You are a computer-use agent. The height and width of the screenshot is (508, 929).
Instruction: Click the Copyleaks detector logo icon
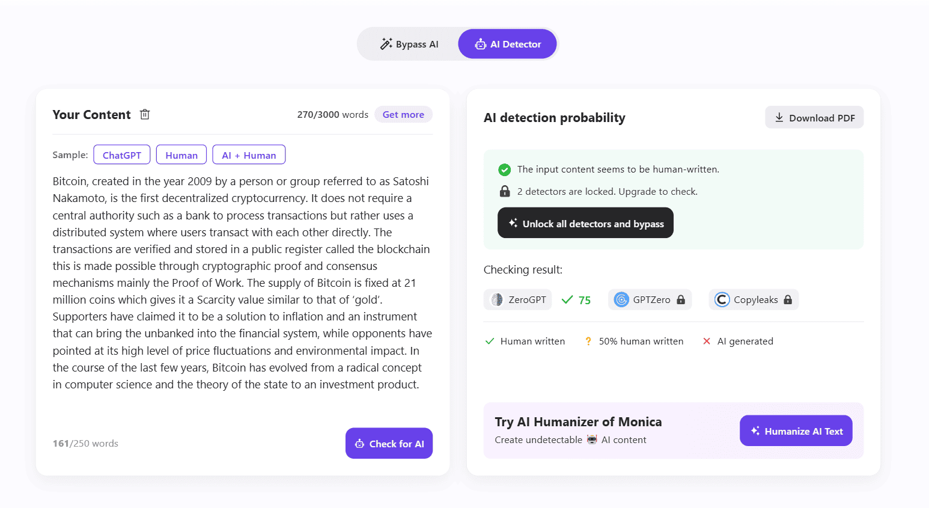(x=722, y=299)
